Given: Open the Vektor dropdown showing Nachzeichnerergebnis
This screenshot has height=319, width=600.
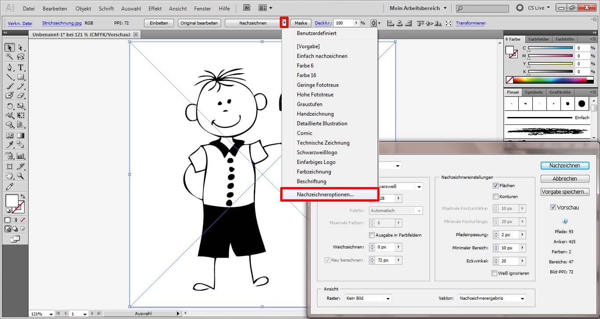Looking at the screenshot, I should [x=491, y=298].
